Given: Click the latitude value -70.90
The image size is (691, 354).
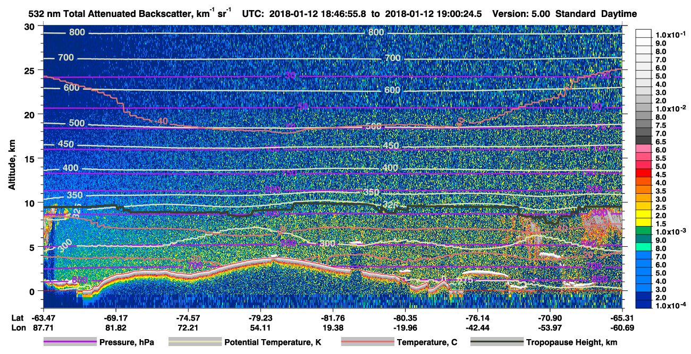Looking at the screenshot, I should (550, 318).
